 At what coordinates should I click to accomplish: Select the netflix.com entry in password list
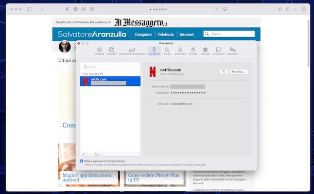(110, 81)
